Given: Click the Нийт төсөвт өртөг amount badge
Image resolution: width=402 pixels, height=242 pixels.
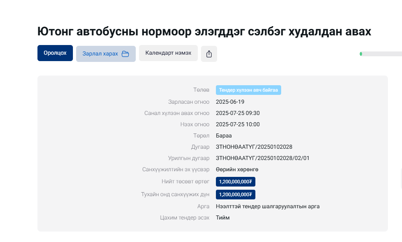Looking at the screenshot, I should pos(236,182).
